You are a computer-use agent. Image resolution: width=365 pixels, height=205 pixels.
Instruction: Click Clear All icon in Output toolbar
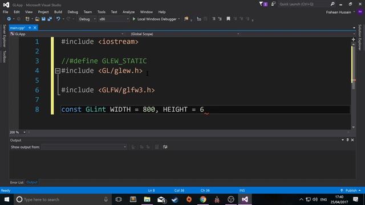tap(157, 147)
